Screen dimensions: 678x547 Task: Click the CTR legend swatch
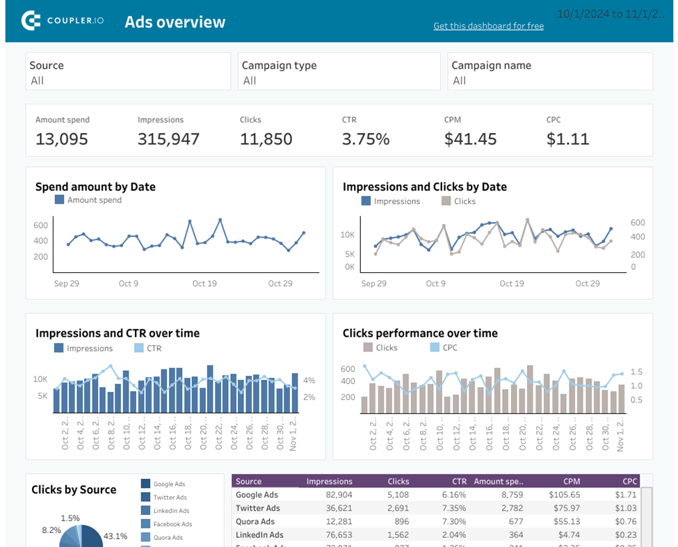click(x=139, y=348)
